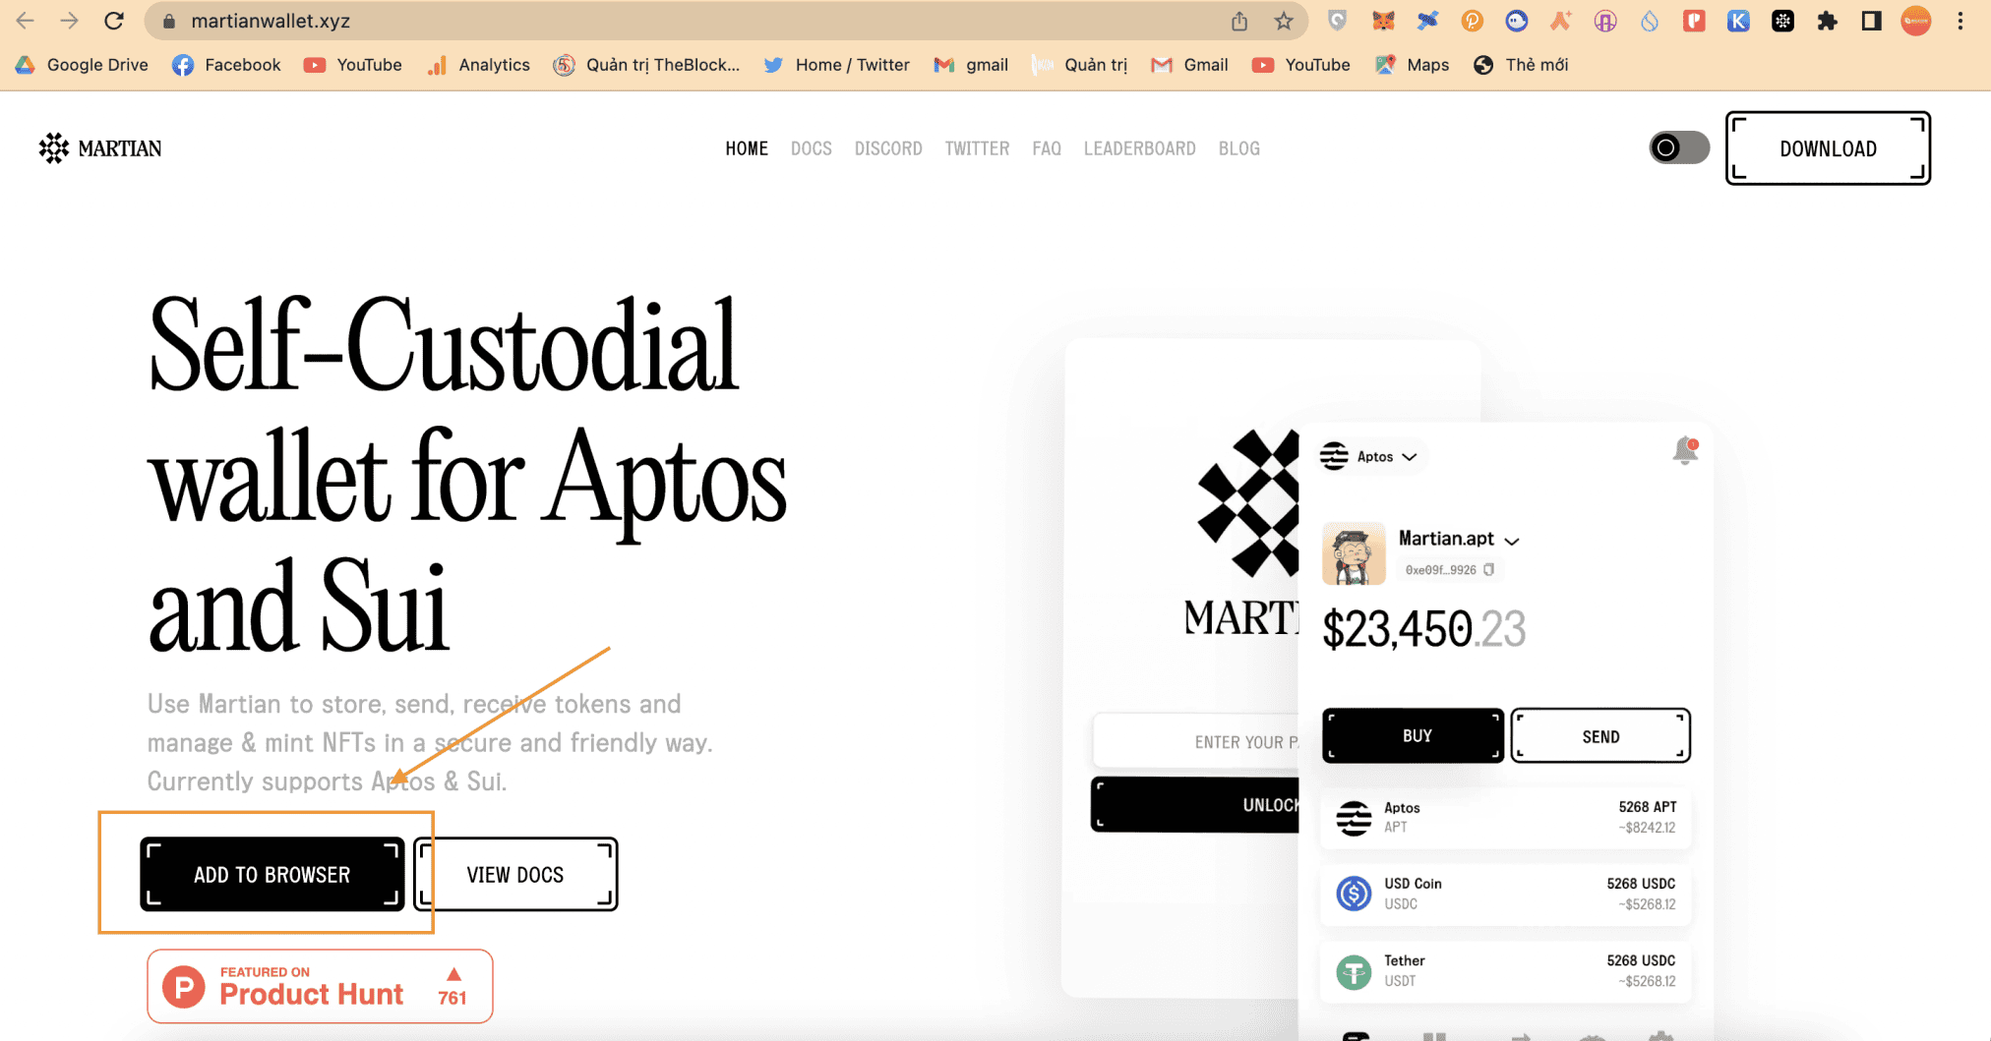Click the Martian logo in the header
Image resolution: width=1991 pixels, height=1041 pixels.
point(99,148)
